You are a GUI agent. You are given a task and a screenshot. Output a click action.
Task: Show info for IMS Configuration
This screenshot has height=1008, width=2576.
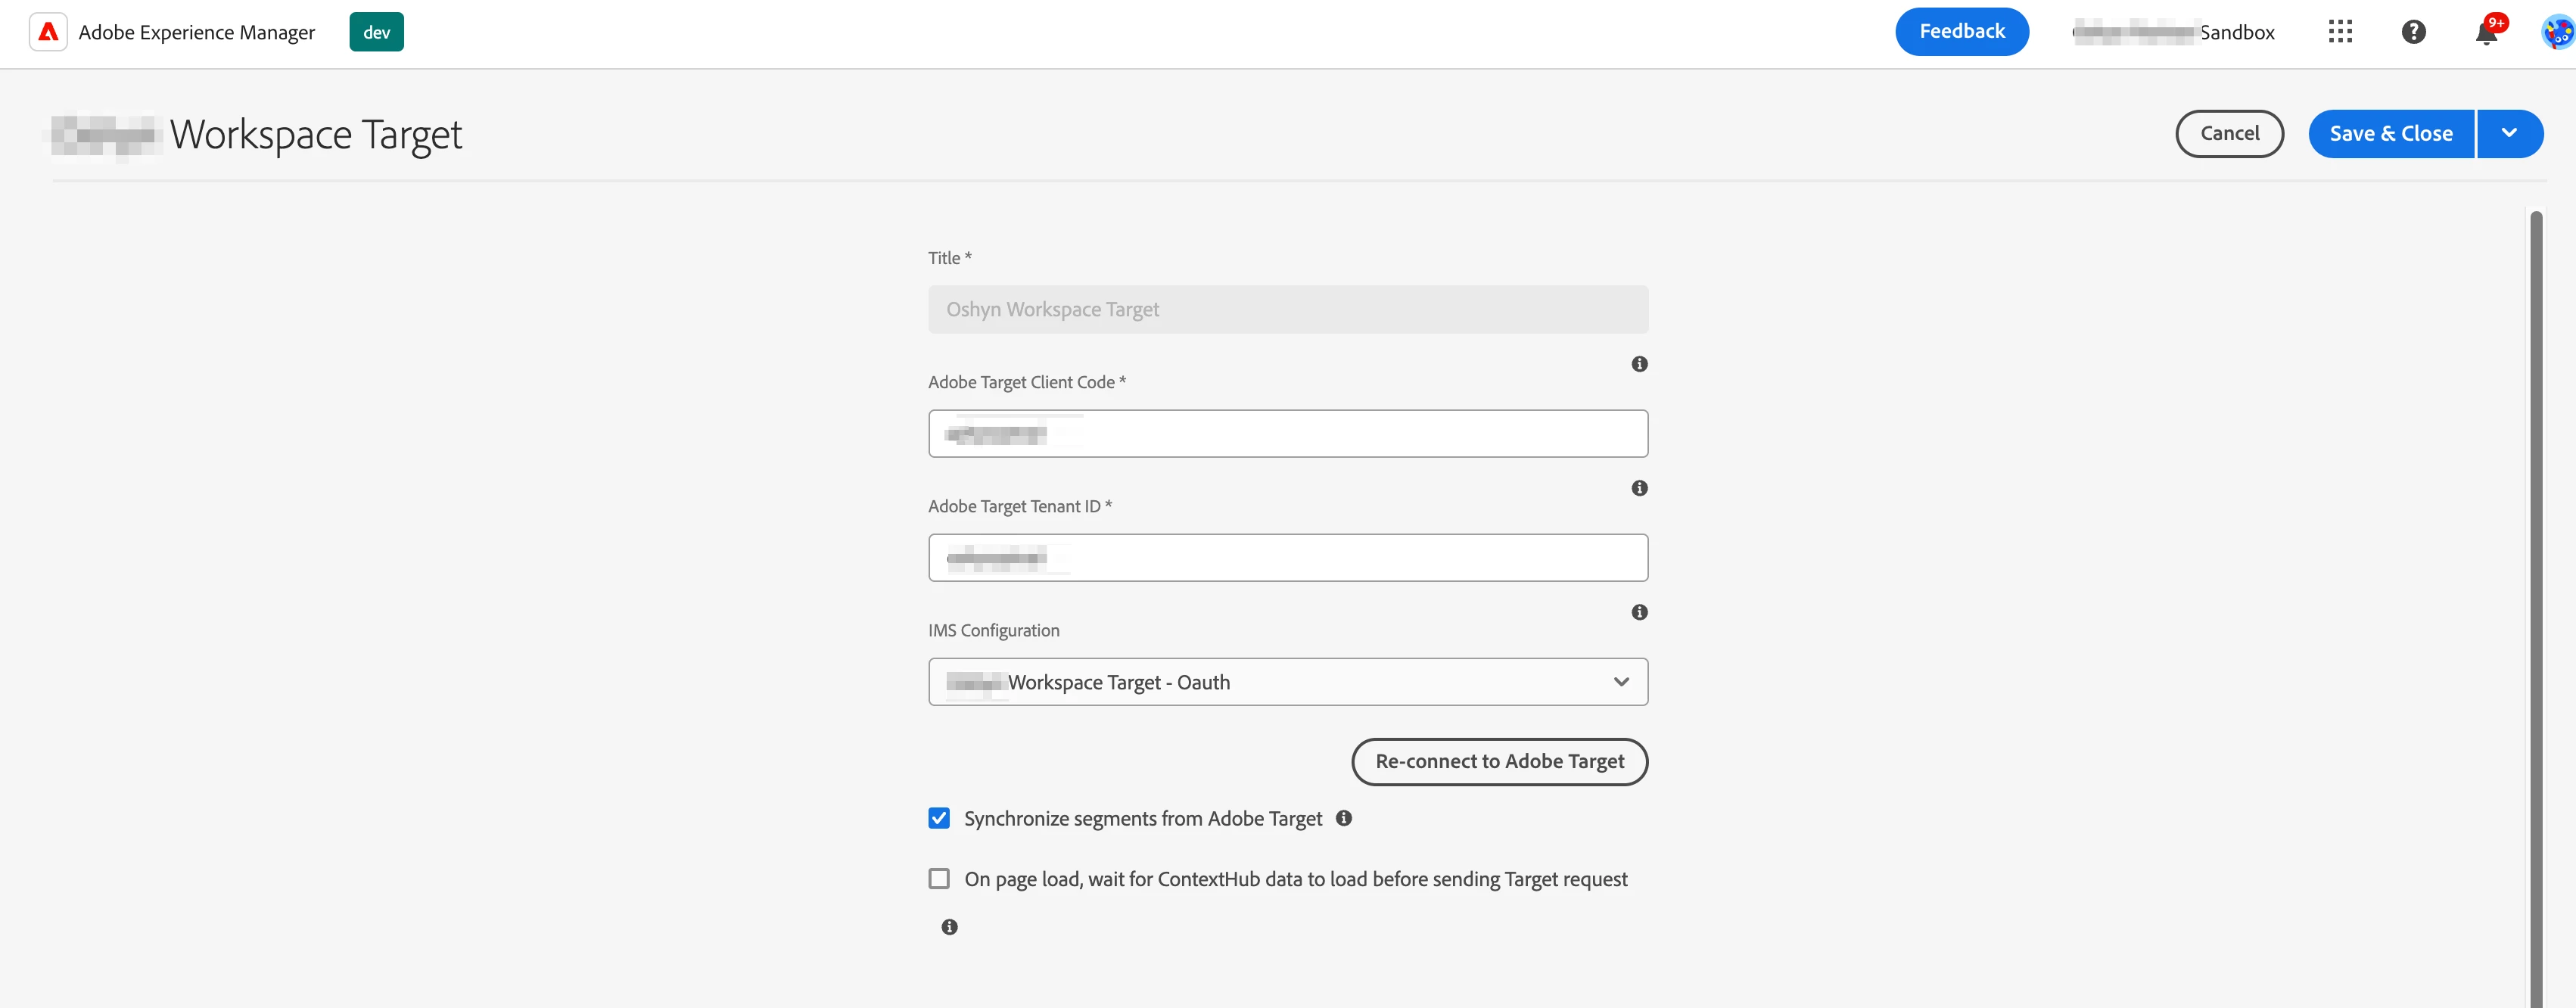[x=1639, y=612]
